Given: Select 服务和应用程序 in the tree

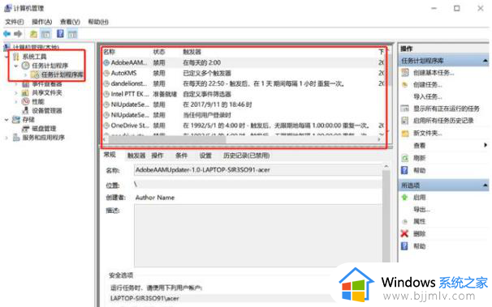Looking at the screenshot, I should 43,138.
